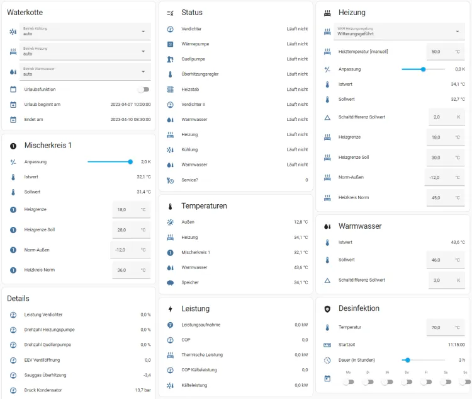Click the Leistungsaufnahme power icon
This screenshot has width=472, height=399.
[170, 325]
